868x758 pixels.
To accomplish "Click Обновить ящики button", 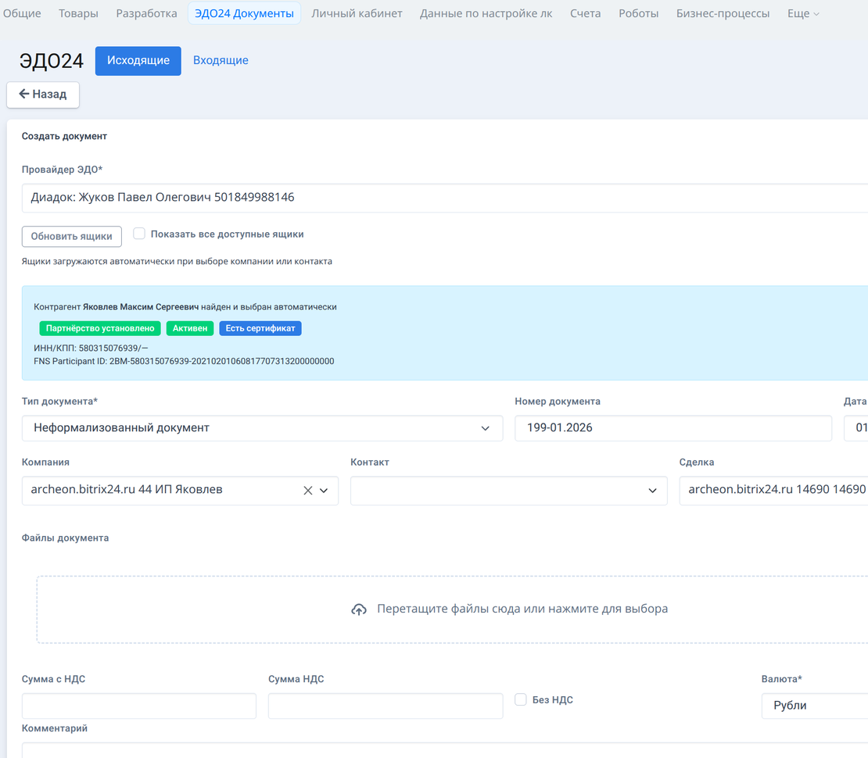I will 72,236.
